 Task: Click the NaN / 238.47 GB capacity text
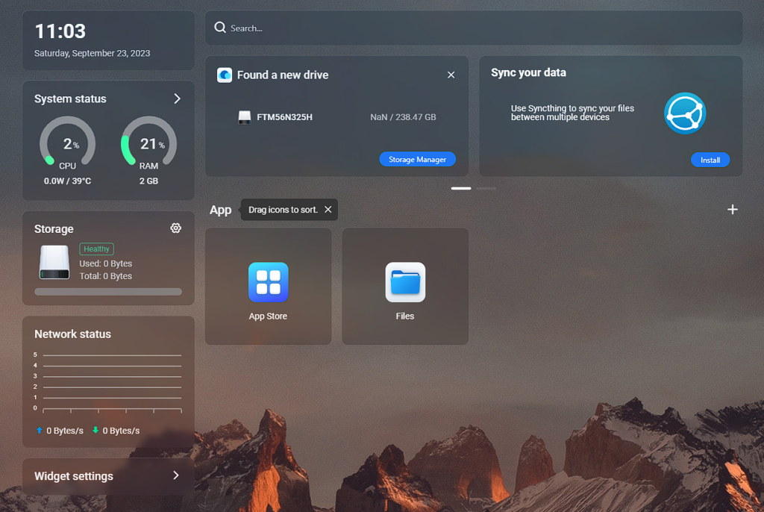pyautogui.click(x=403, y=117)
